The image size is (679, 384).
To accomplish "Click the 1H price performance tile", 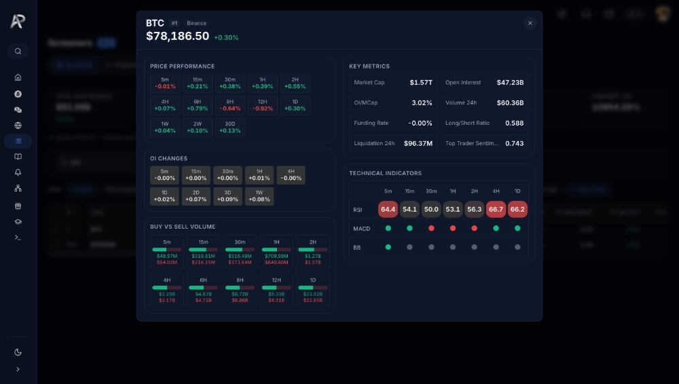I will [x=262, y=83].
